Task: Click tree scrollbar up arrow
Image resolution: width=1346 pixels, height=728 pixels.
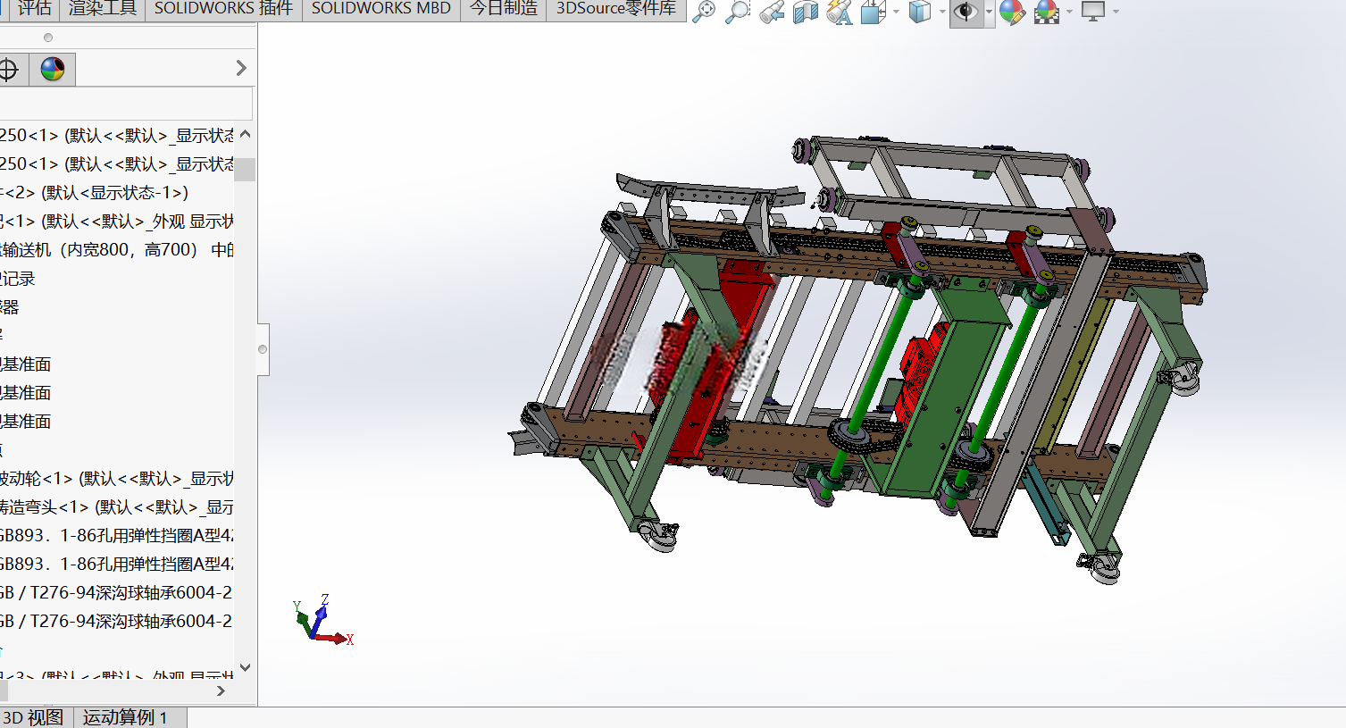Action: tap(245, 135)
